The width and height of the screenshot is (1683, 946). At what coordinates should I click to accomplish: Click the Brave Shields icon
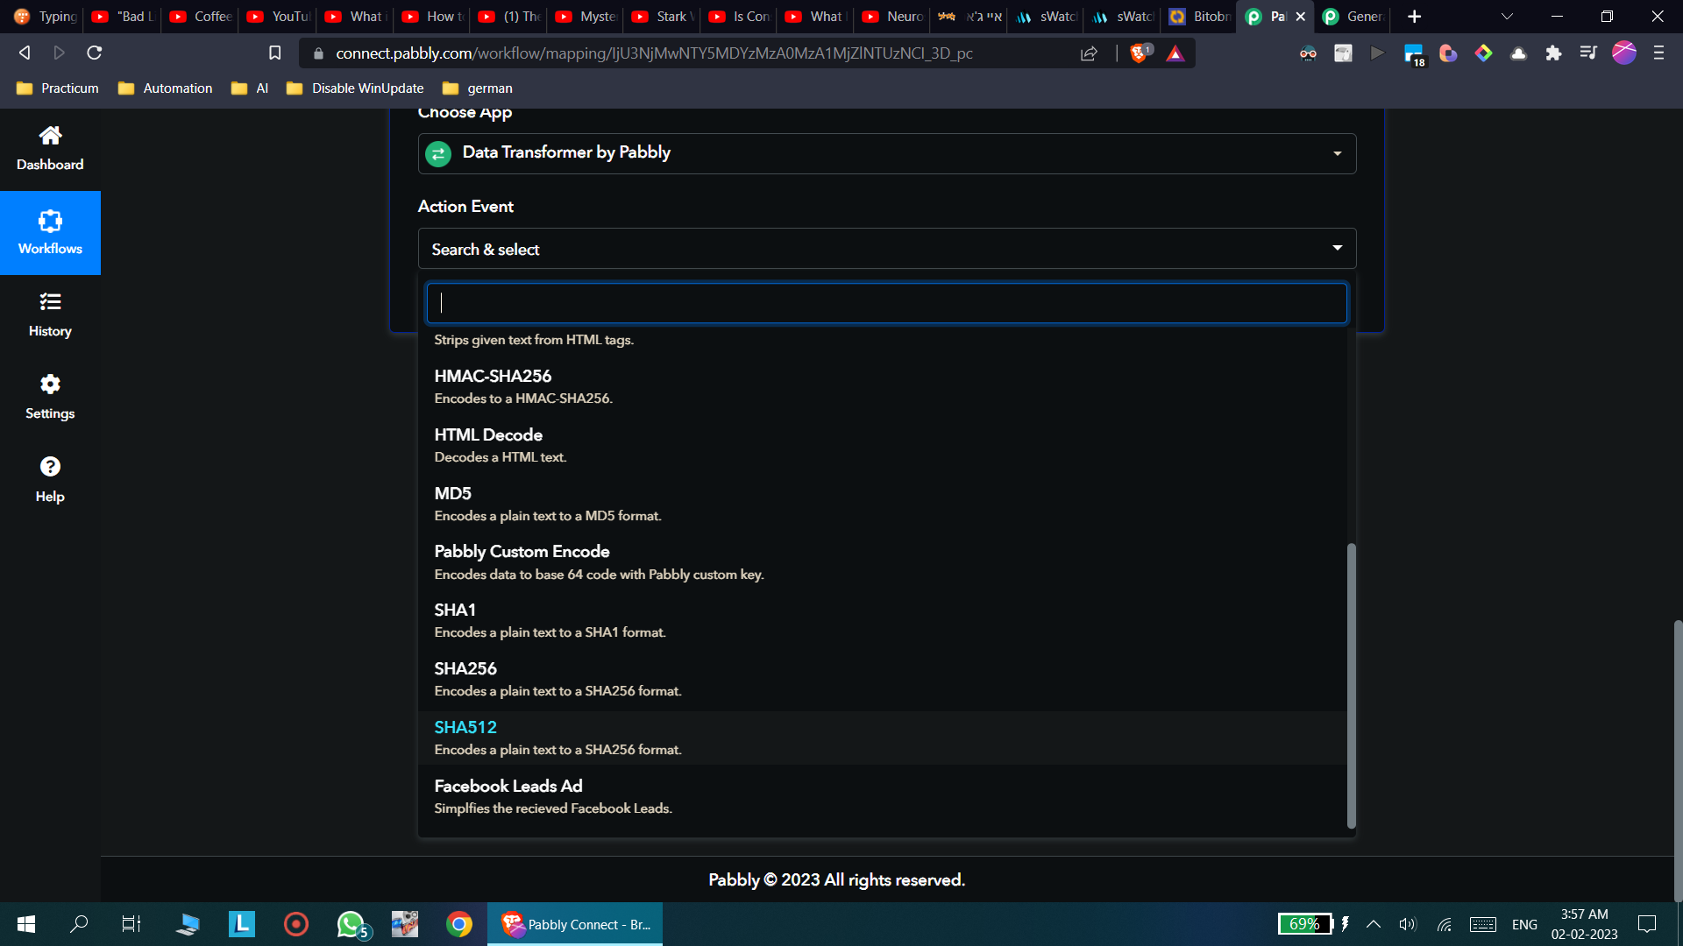[x=1139, y=53]
